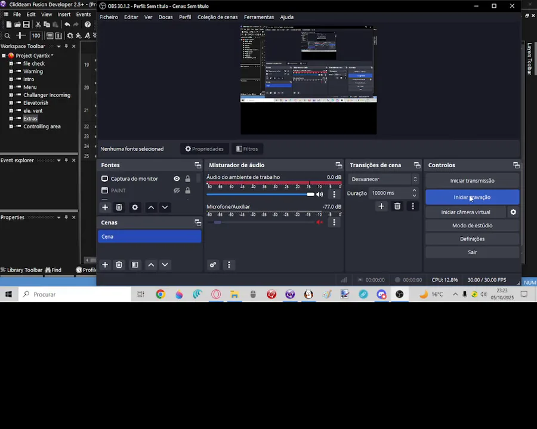537x429 pixels.
Task: Open Definições settings button
Action: click(473, 239)
